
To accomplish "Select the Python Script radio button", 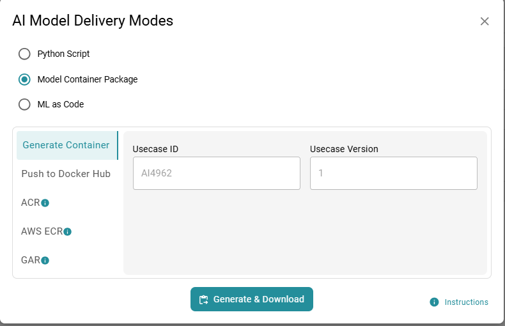I will (24, 54).
